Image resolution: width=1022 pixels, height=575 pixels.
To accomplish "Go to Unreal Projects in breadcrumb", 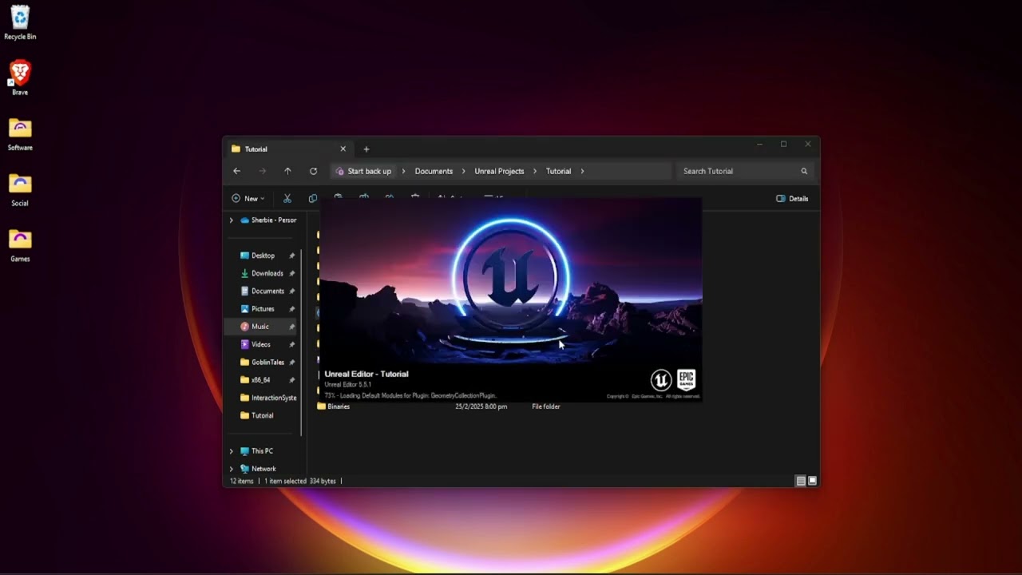I will (x=499, y=171).
